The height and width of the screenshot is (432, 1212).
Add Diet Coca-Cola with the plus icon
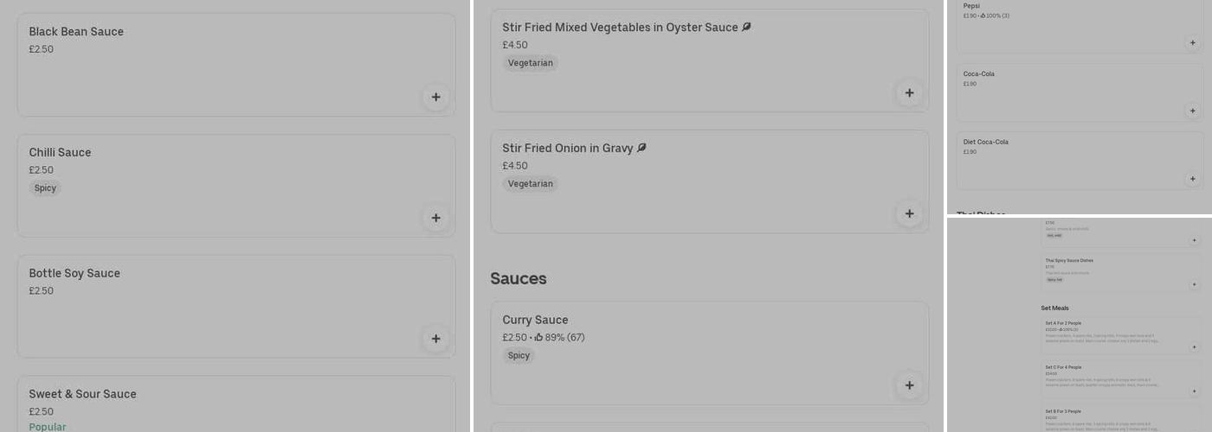pos(1192,179)
